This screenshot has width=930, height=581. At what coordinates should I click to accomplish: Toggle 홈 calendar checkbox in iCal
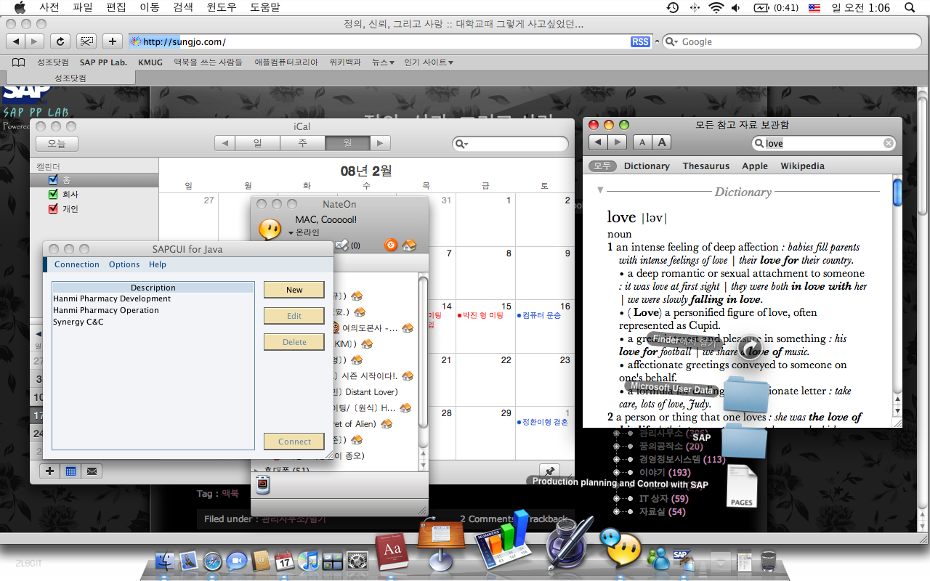pos(52,179)
